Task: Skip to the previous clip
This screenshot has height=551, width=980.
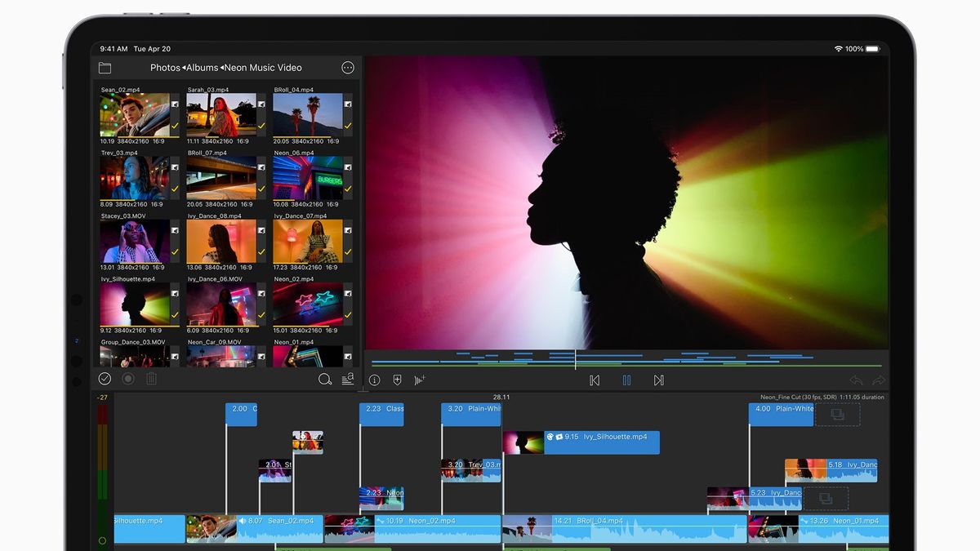Action: (x=595, y=380)
